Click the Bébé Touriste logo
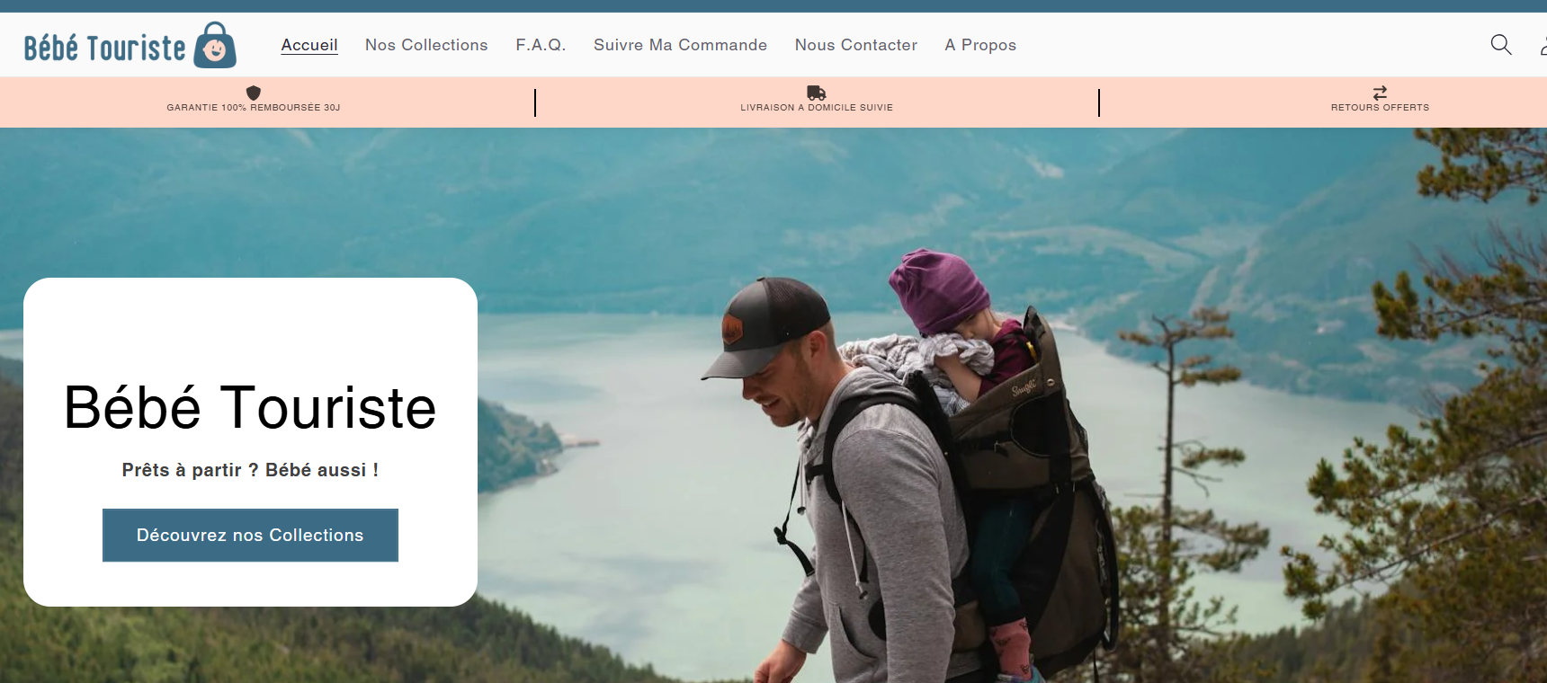 pos(130,45)
